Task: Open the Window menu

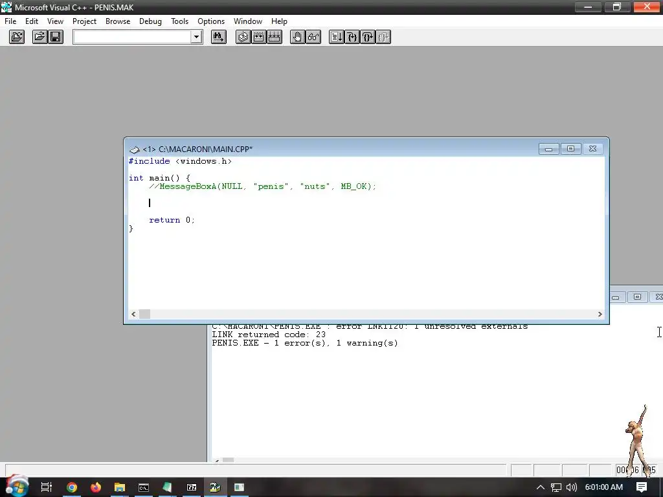Action: (x=248, y=21)
